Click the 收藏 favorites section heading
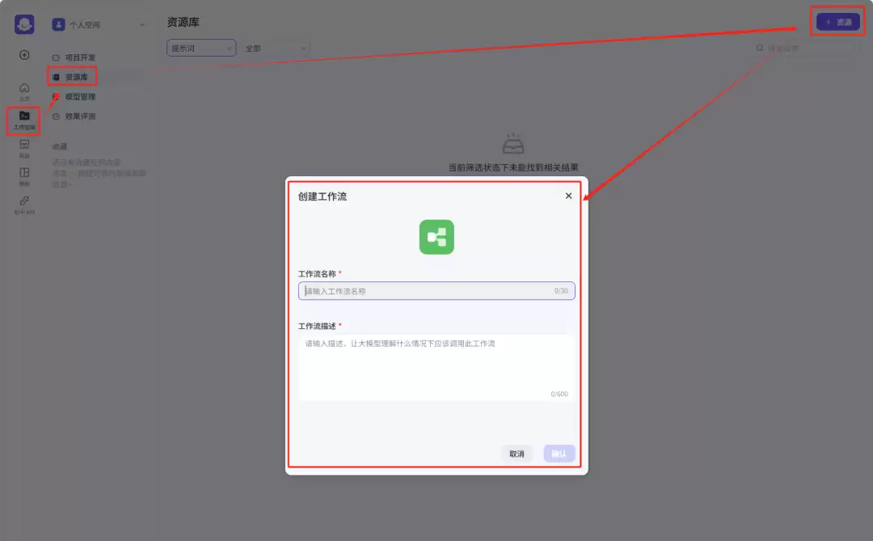 58,146
